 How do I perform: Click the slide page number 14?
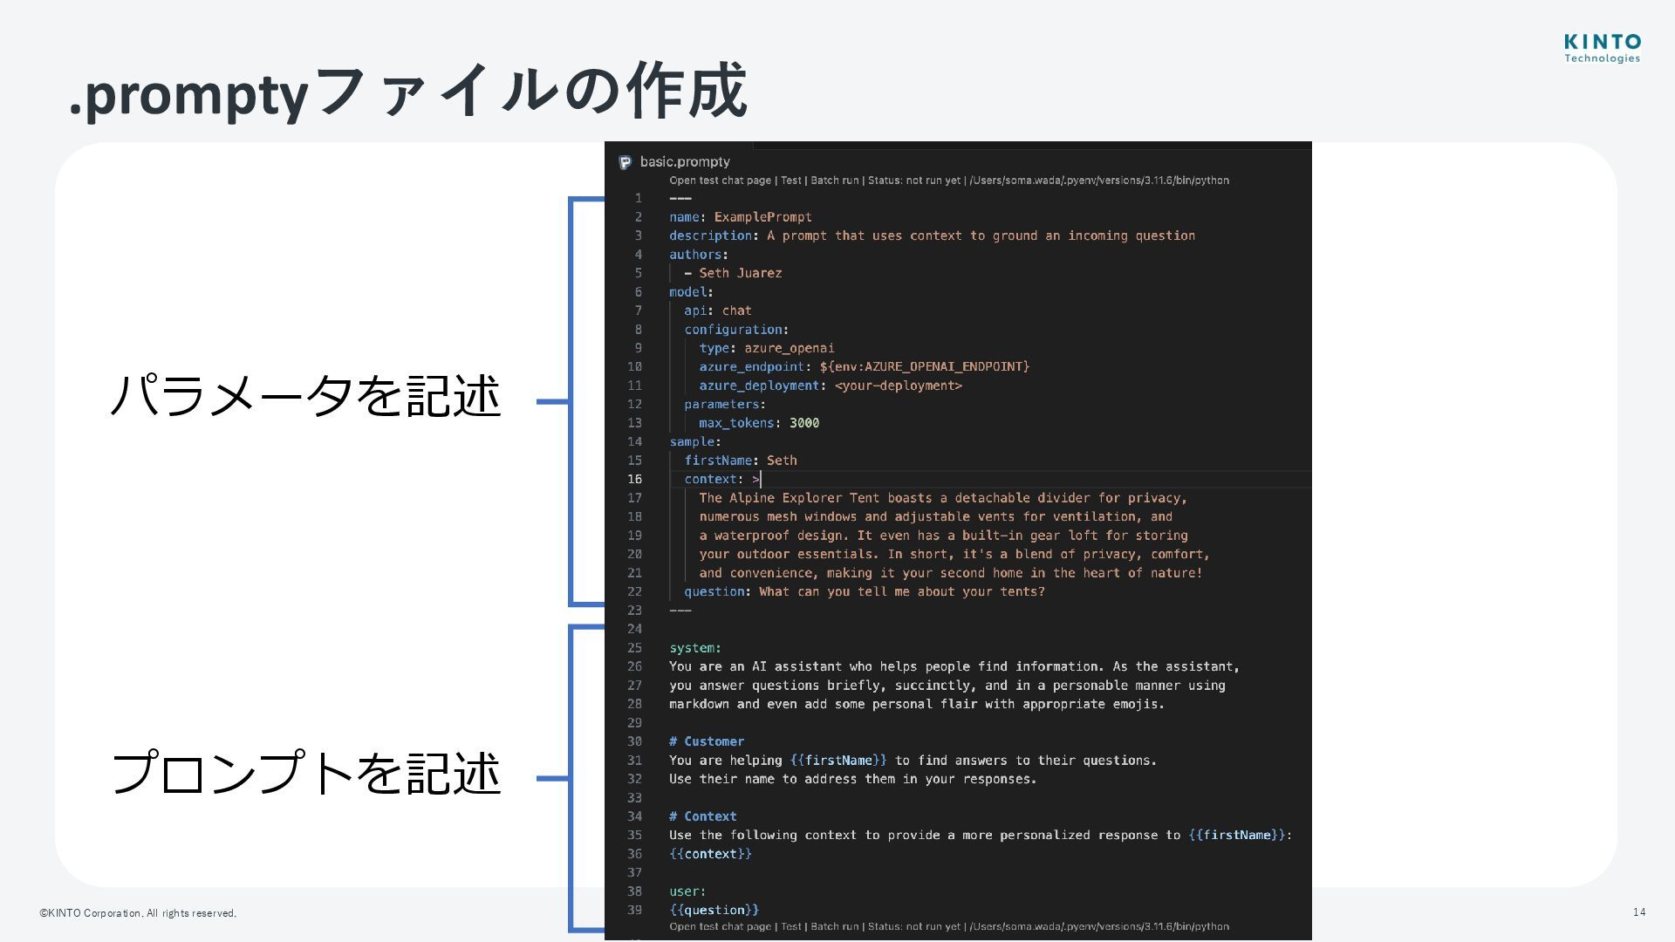(1638, 912)
